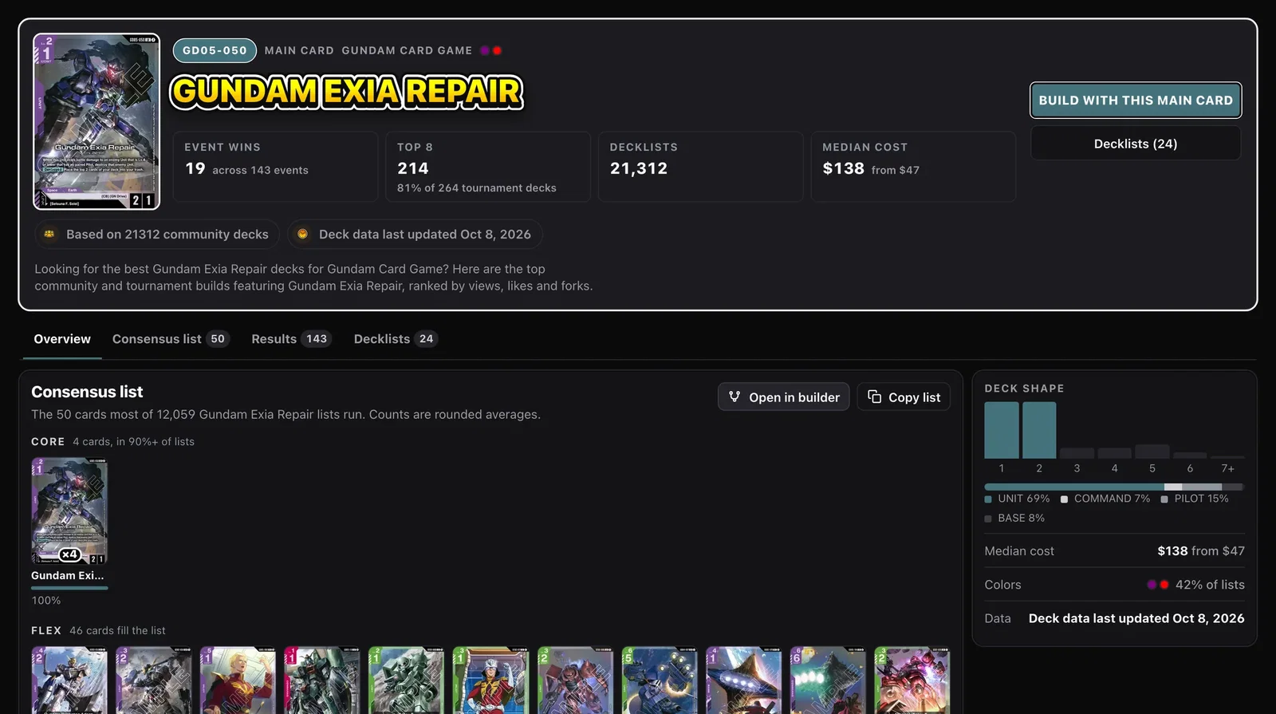Image resolution: width=1276 pixels, height=714 pixels.
Task: Click the white spaceship flex card thumbnail
Action: 743,680
